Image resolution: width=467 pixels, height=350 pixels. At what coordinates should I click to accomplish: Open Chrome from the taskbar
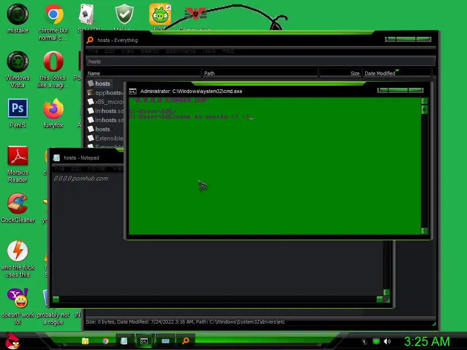pyautogui.click(x=105, y=341)
